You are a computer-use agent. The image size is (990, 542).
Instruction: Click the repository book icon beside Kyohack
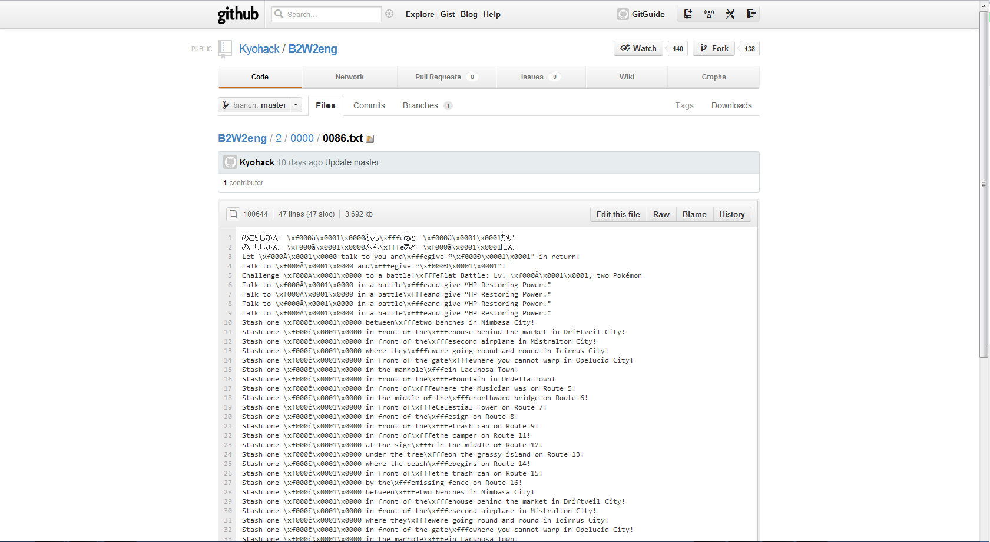225,49
